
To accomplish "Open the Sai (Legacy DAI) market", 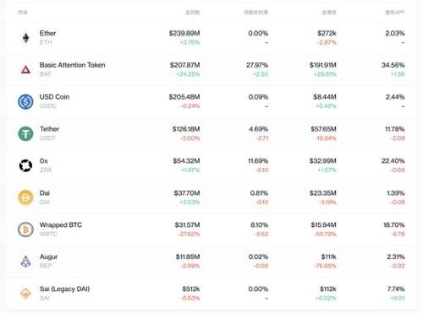I will click(64, 289).
